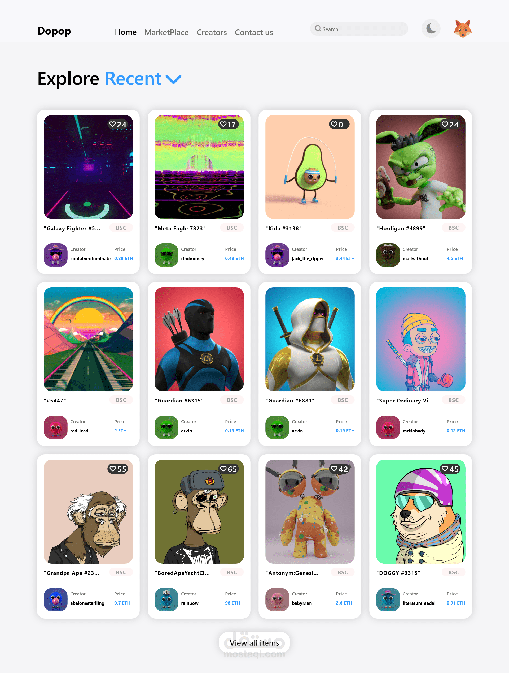Viewport: 509px width, 673px height.
Task: Click View all items button
Action: 254,642
